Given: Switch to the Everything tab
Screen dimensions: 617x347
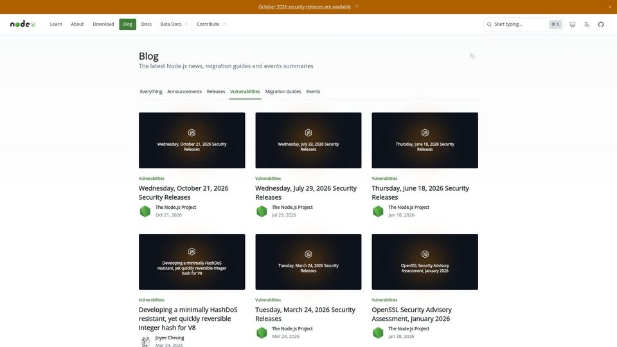Looking at the screenshot, I should click(150, 92).
